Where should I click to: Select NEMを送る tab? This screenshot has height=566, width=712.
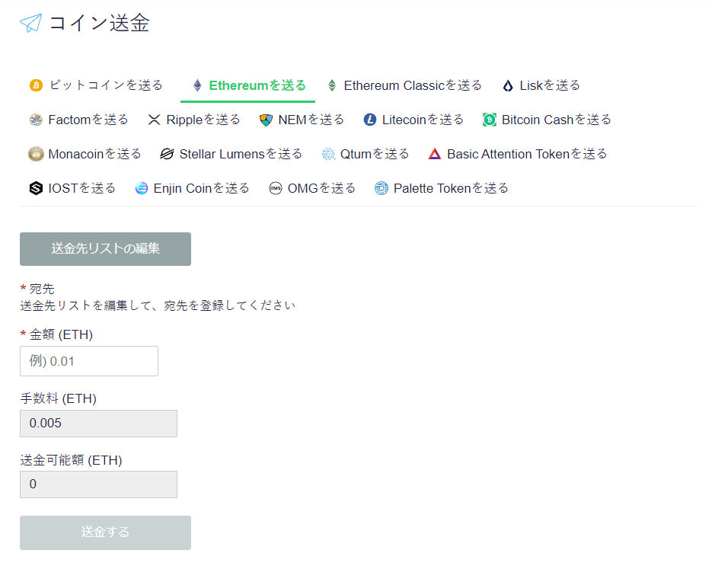[x=302, y=120]
